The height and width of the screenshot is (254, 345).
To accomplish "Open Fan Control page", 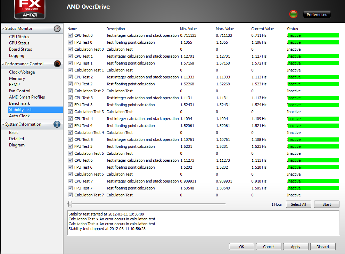I will pyautogui.click(x=19, y=91).
